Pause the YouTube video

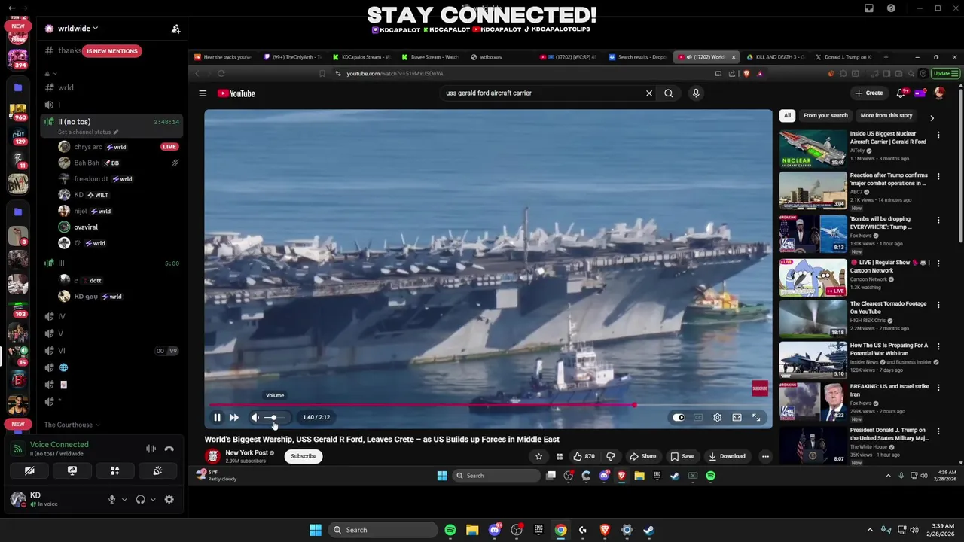pyautogui.click(x=217, y=417)
